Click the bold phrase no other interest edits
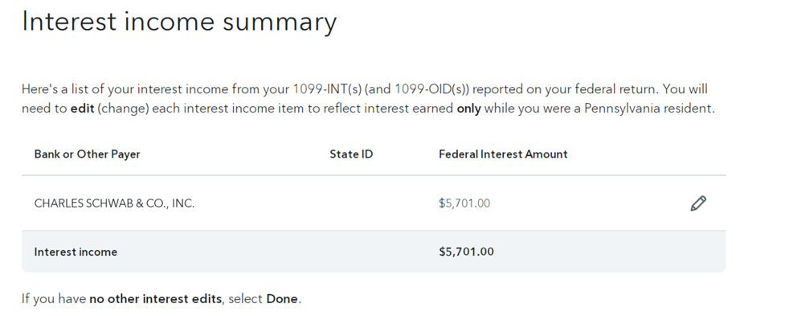The width and height of the screenshot is (785, 316). [155, 299]
